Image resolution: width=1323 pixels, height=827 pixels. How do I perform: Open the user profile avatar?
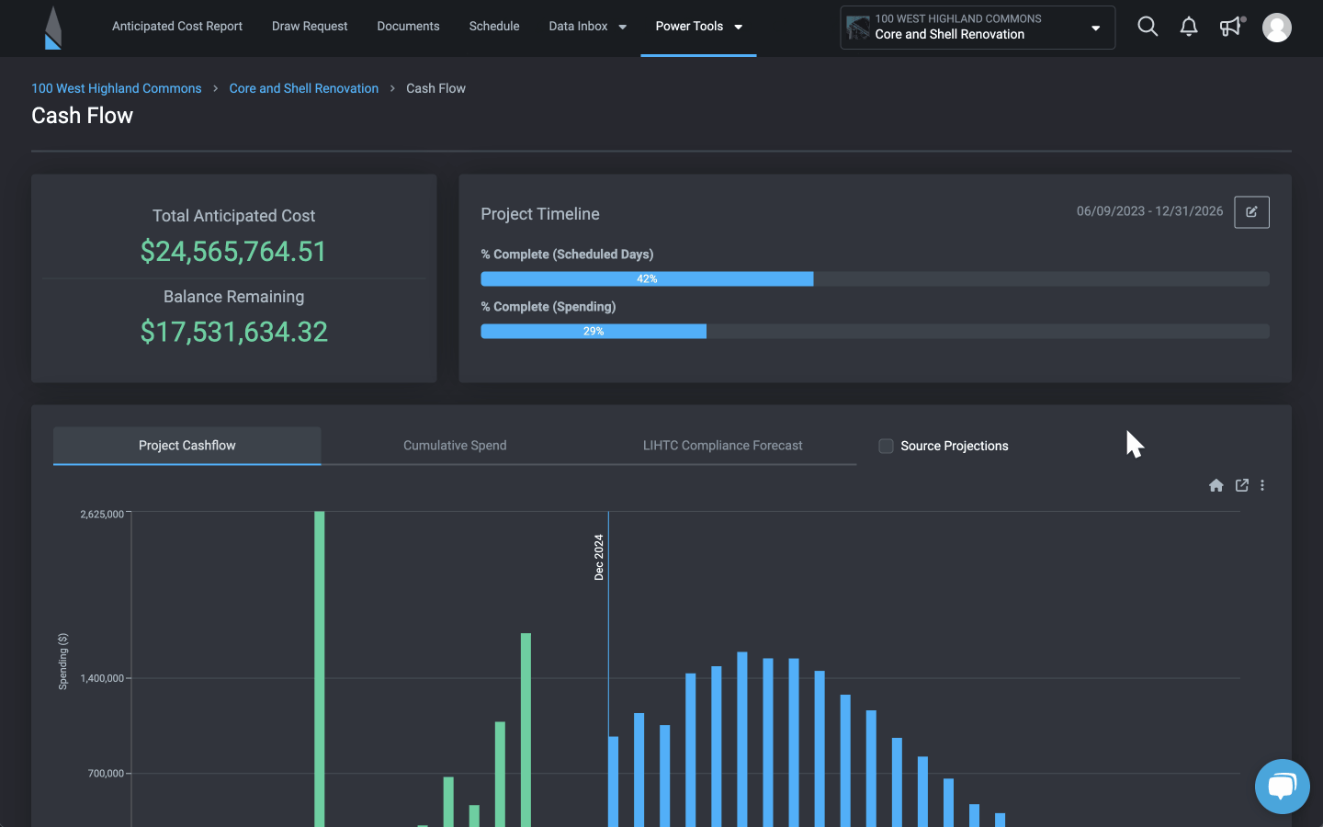point(1277,27)
